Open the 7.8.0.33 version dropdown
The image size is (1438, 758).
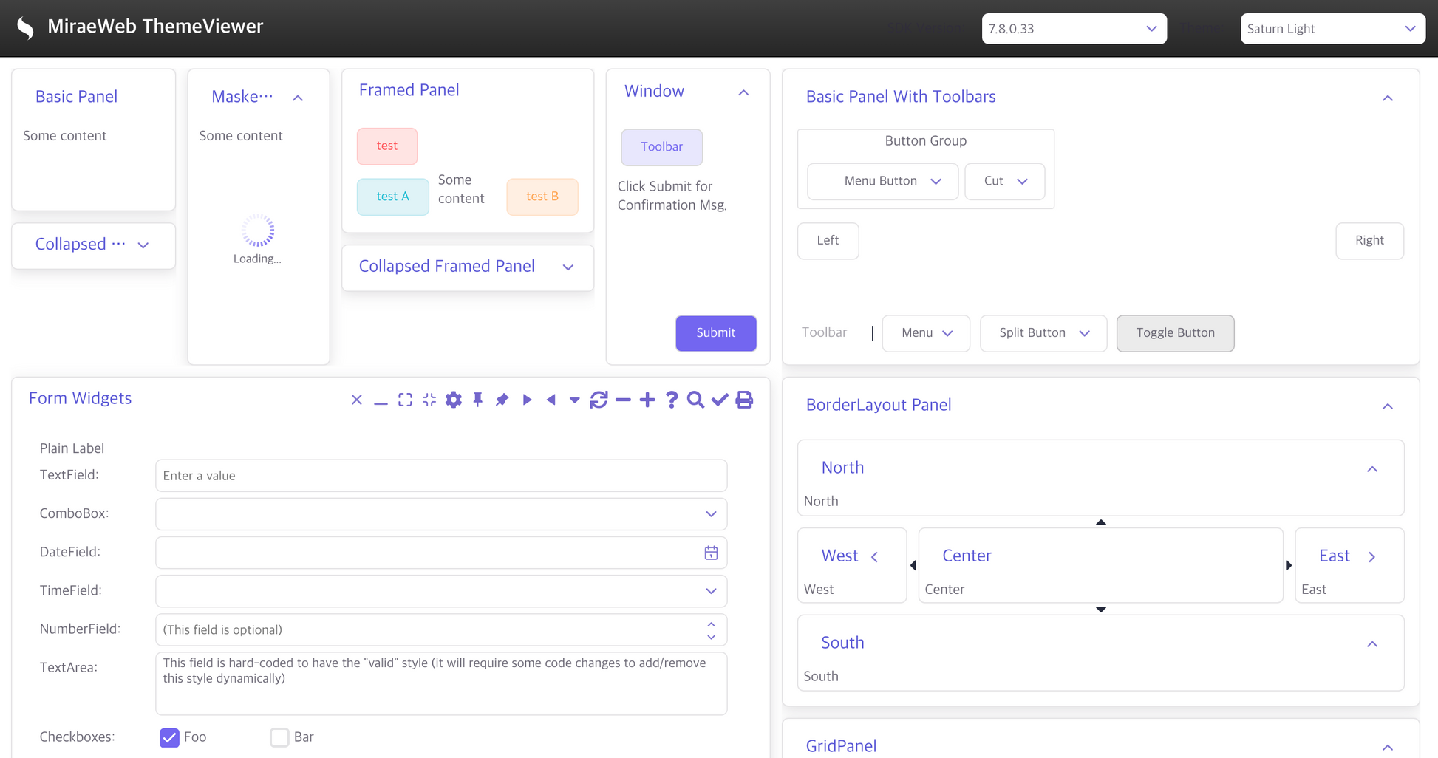pos(1074,29)
